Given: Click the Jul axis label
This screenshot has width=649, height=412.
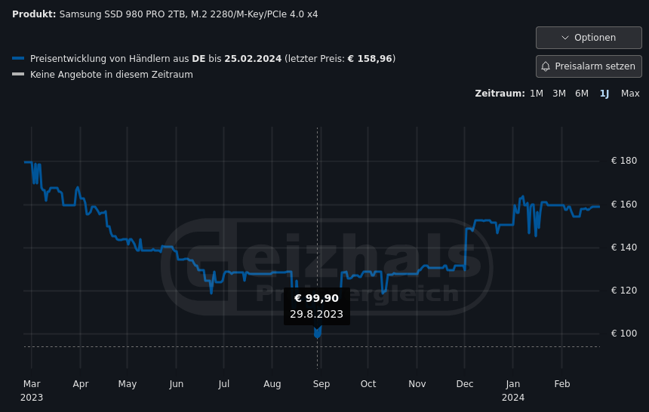Looking at the screenshot, I should (223, 384).
